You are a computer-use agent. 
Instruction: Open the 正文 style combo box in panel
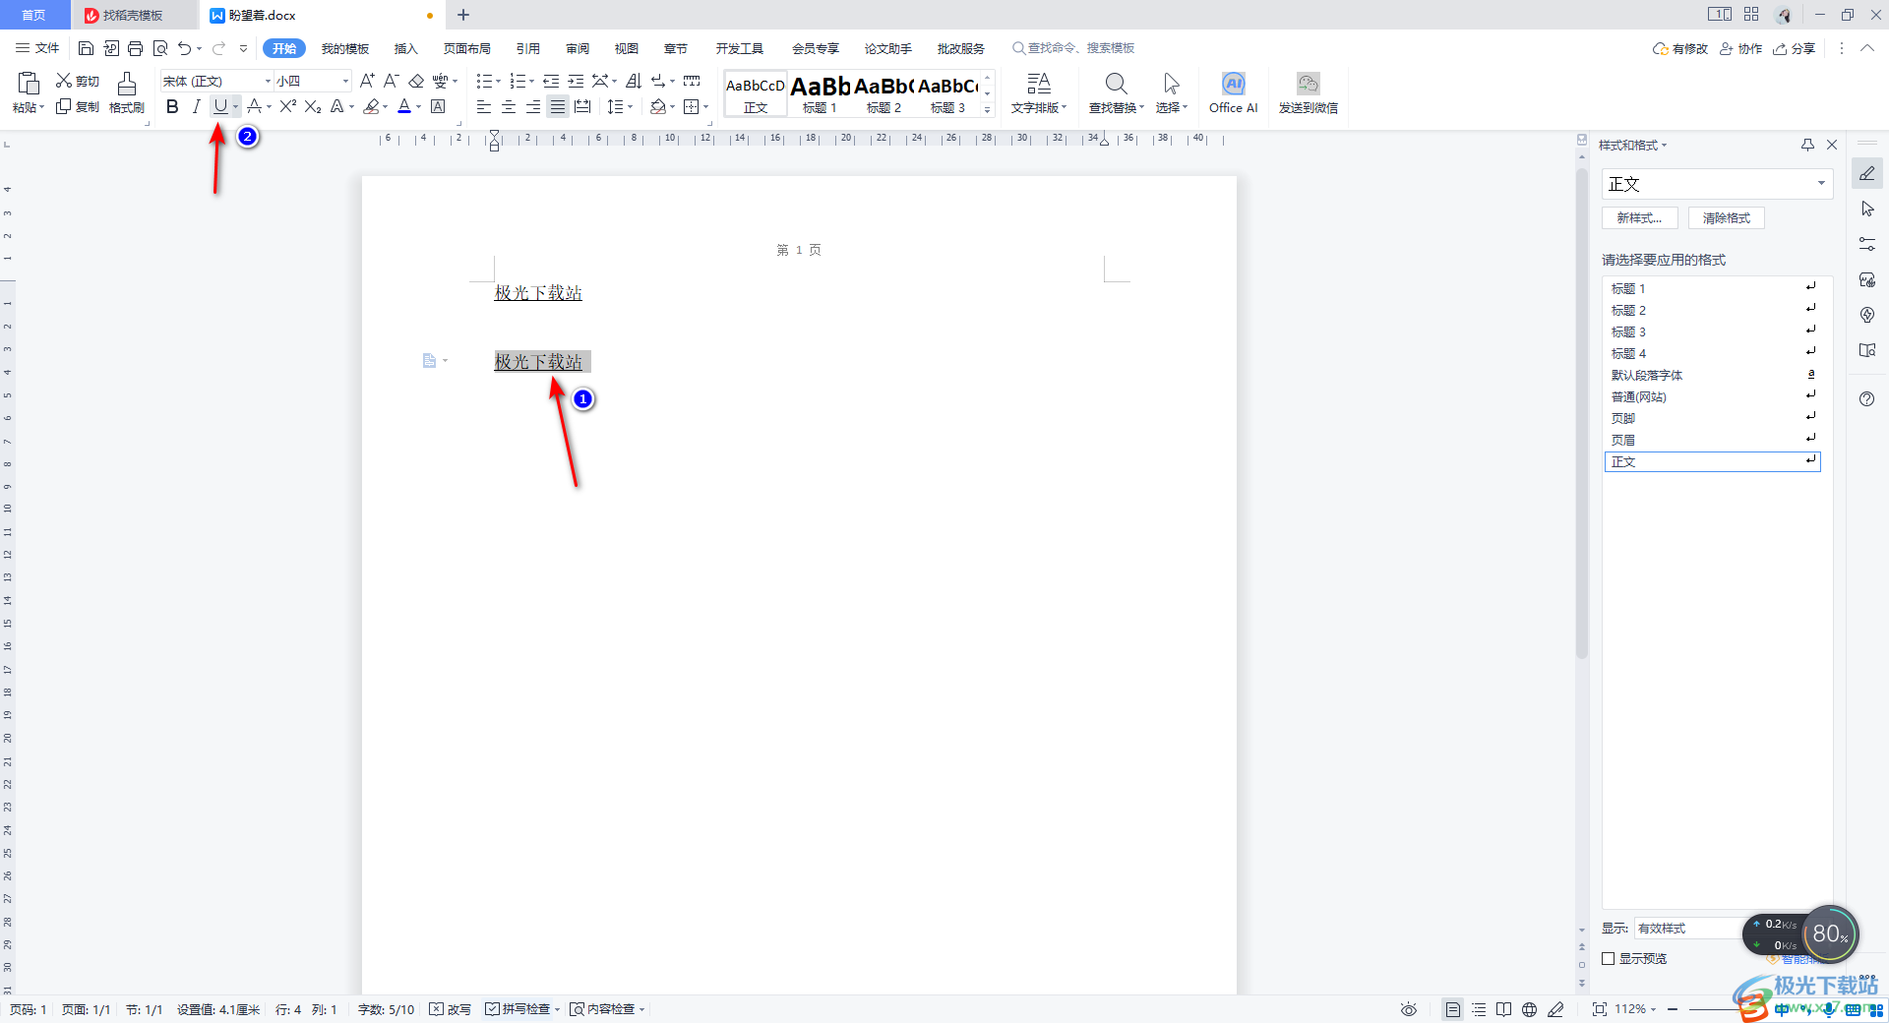[x=1717, y=184]
